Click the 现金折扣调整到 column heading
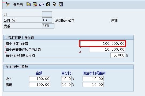Image resolution: width=145 pixels, height=96 pixels. click(x=94, y=73)
